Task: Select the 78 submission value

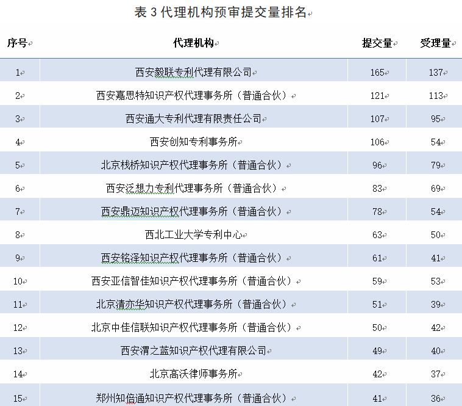Action: pos(377,212)
